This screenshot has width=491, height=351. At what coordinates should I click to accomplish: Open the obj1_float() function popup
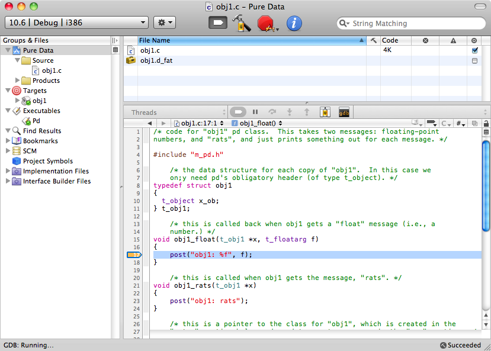tap(257, 123)
